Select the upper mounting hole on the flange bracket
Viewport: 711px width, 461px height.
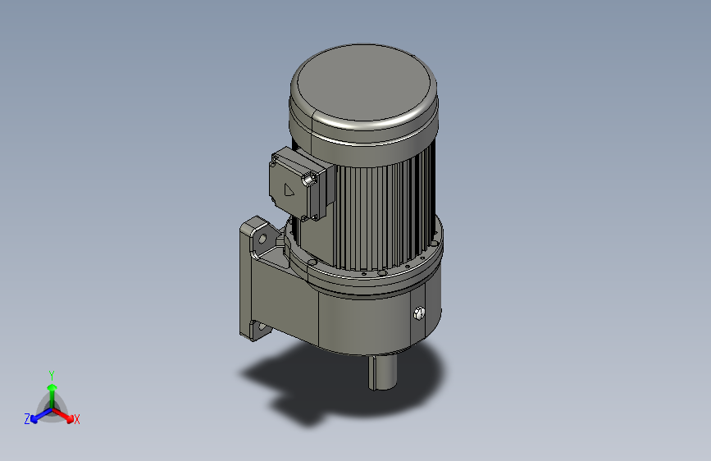262,240
